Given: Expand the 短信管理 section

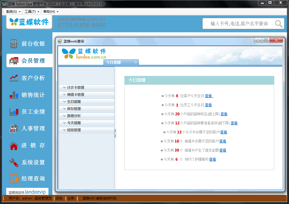Looking at the screenshot, I should [x=86, y=130].
